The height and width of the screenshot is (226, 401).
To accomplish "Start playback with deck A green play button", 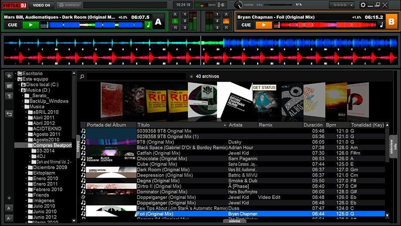I will tap(31, 25).
